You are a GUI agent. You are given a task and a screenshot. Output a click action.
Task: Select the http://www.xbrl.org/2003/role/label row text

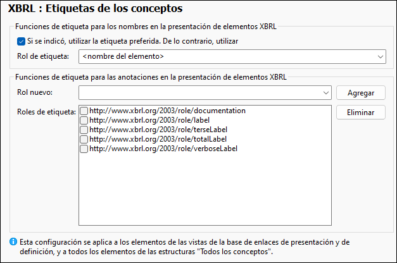point(149,120)
